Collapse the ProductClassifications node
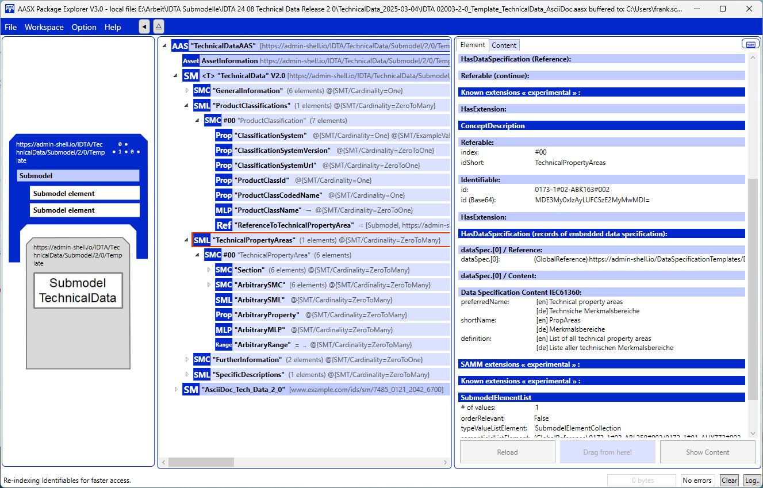Viewport: 763px width, 488px height. 187,106
